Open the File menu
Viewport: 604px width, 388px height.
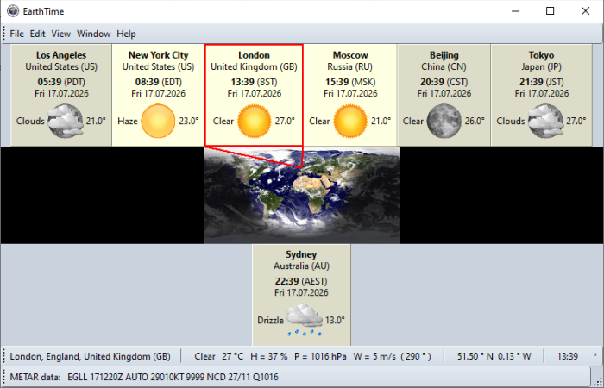[16, 34]
